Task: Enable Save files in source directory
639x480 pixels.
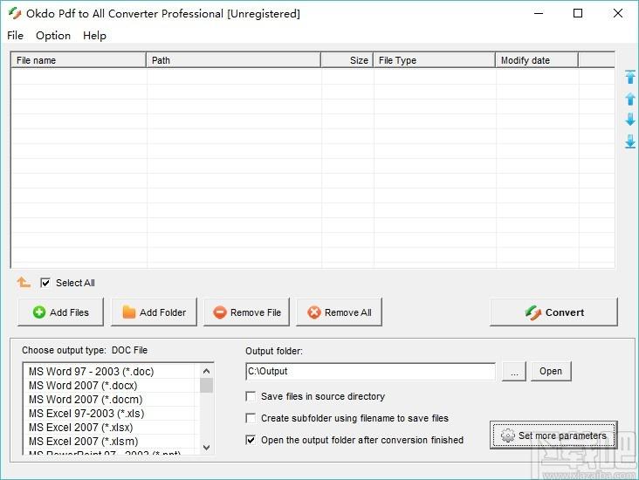Action: pos(251,396)
